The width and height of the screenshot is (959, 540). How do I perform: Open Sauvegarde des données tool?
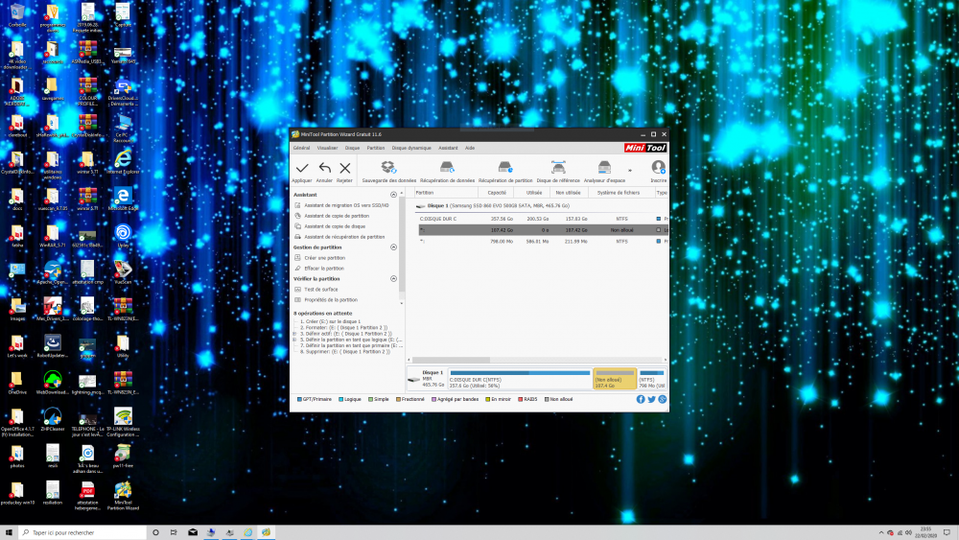coord(388,169)
